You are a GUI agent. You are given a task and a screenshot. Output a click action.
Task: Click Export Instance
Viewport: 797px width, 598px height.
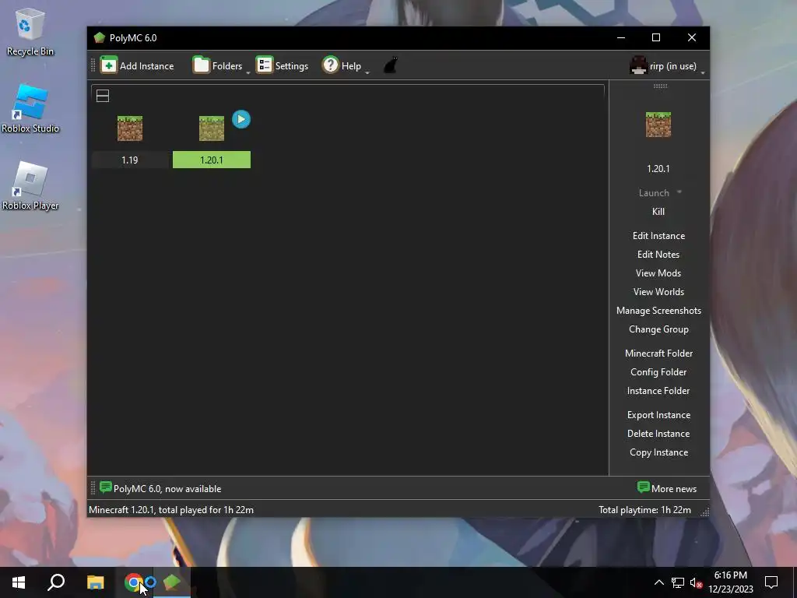pos(658,415)
